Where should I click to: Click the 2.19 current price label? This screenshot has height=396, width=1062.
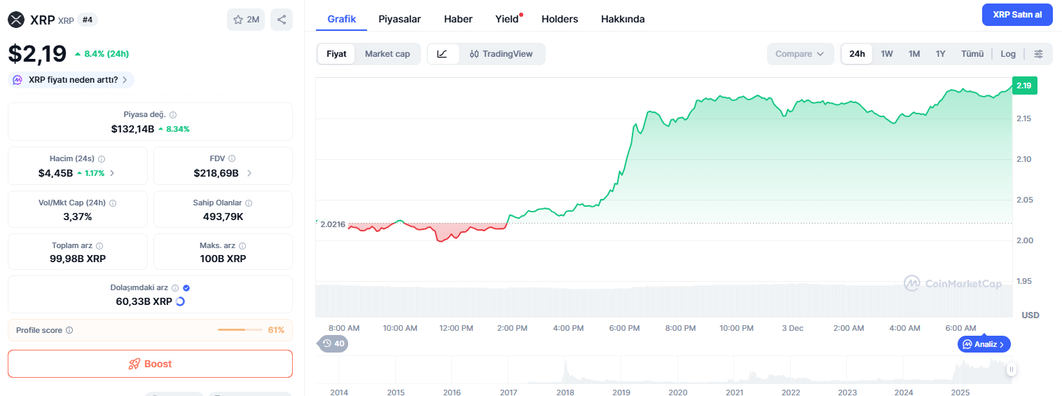point(1024,86)
